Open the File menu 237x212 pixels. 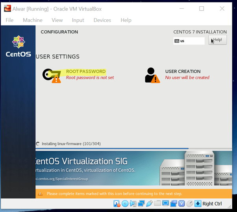[x=9, y=20]
